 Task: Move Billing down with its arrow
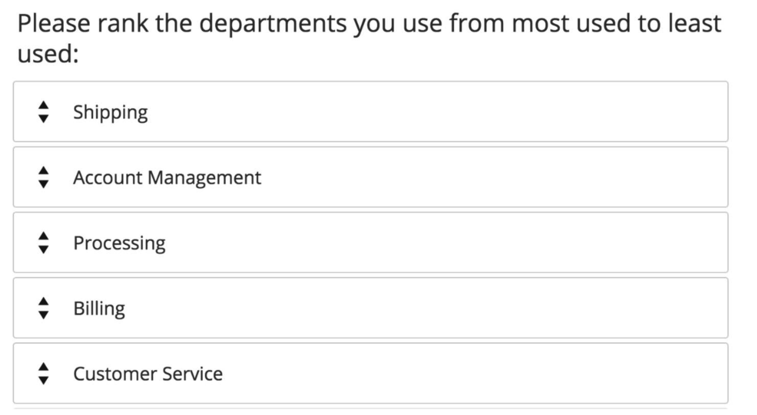(43, 315)
